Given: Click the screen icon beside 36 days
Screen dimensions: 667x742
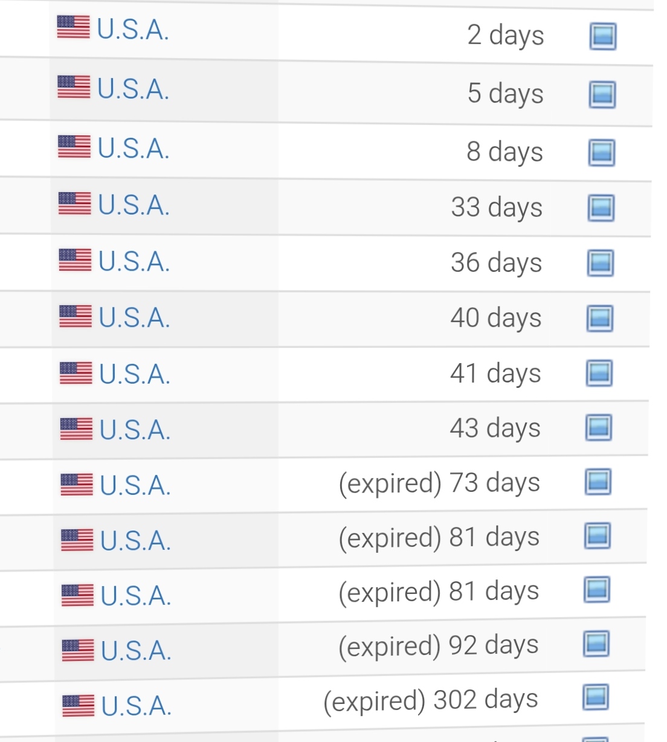Looking at the screenshot, I should (x=600, y=263).
